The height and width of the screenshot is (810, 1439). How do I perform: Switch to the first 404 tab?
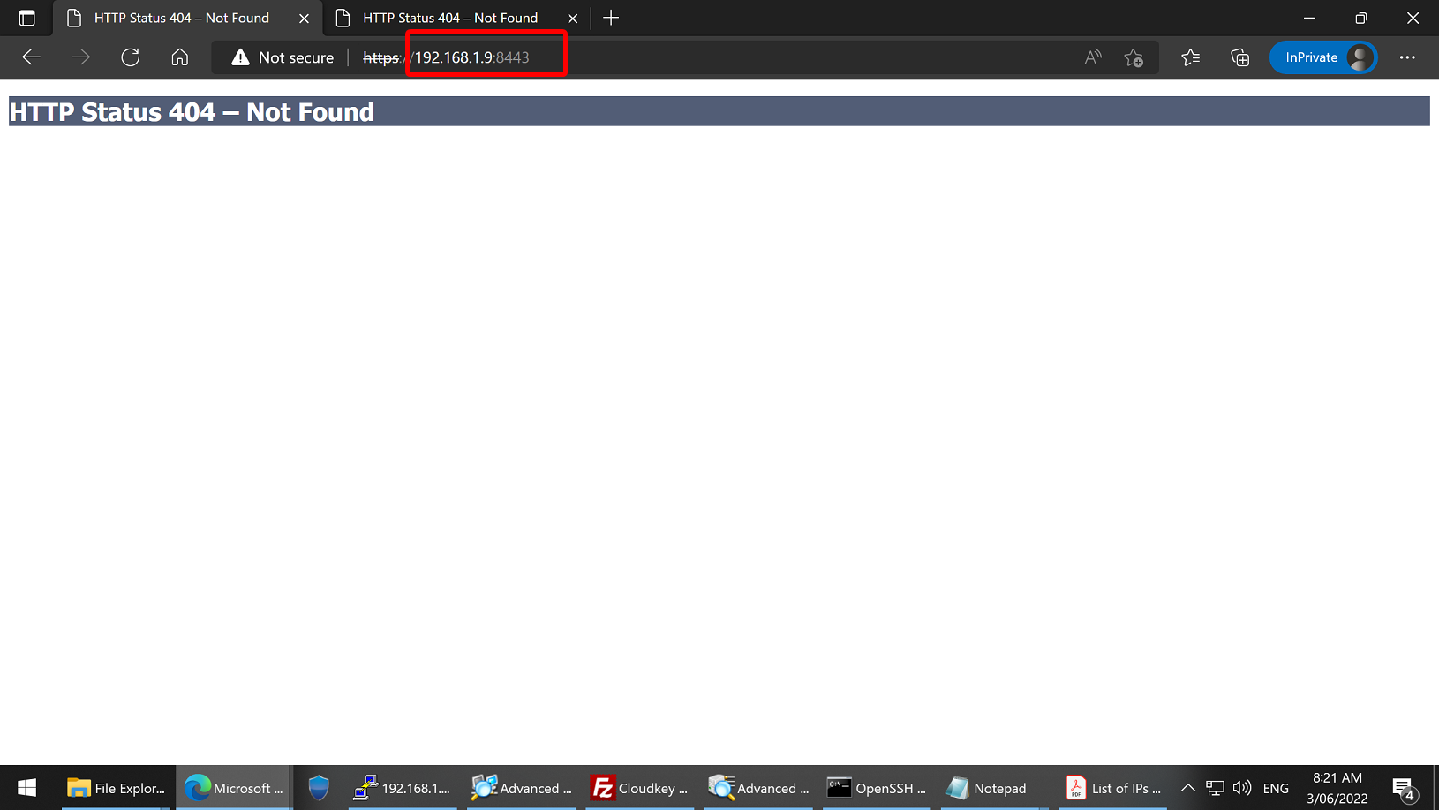click(x=181, y=18)
